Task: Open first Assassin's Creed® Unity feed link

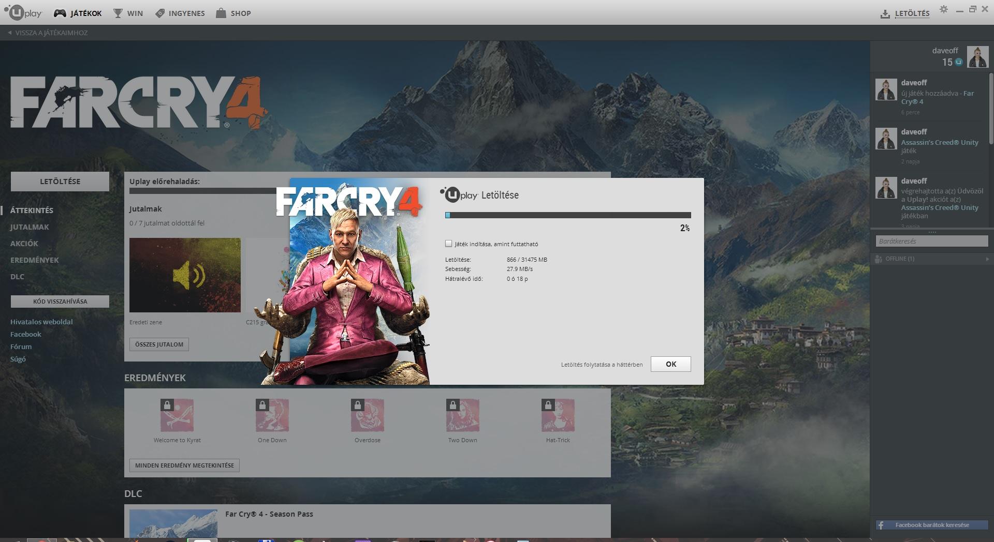Action: point(940,142)
